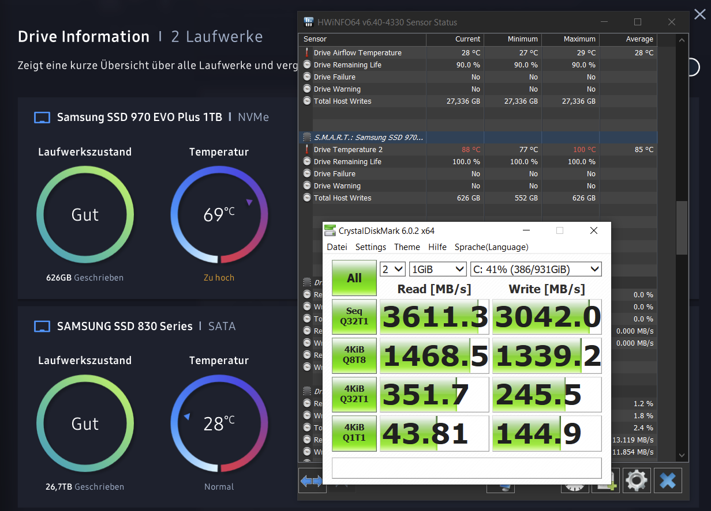
Task: Click the Gut health gauge for SSD 830 Series
Action: tap(85, 423)
